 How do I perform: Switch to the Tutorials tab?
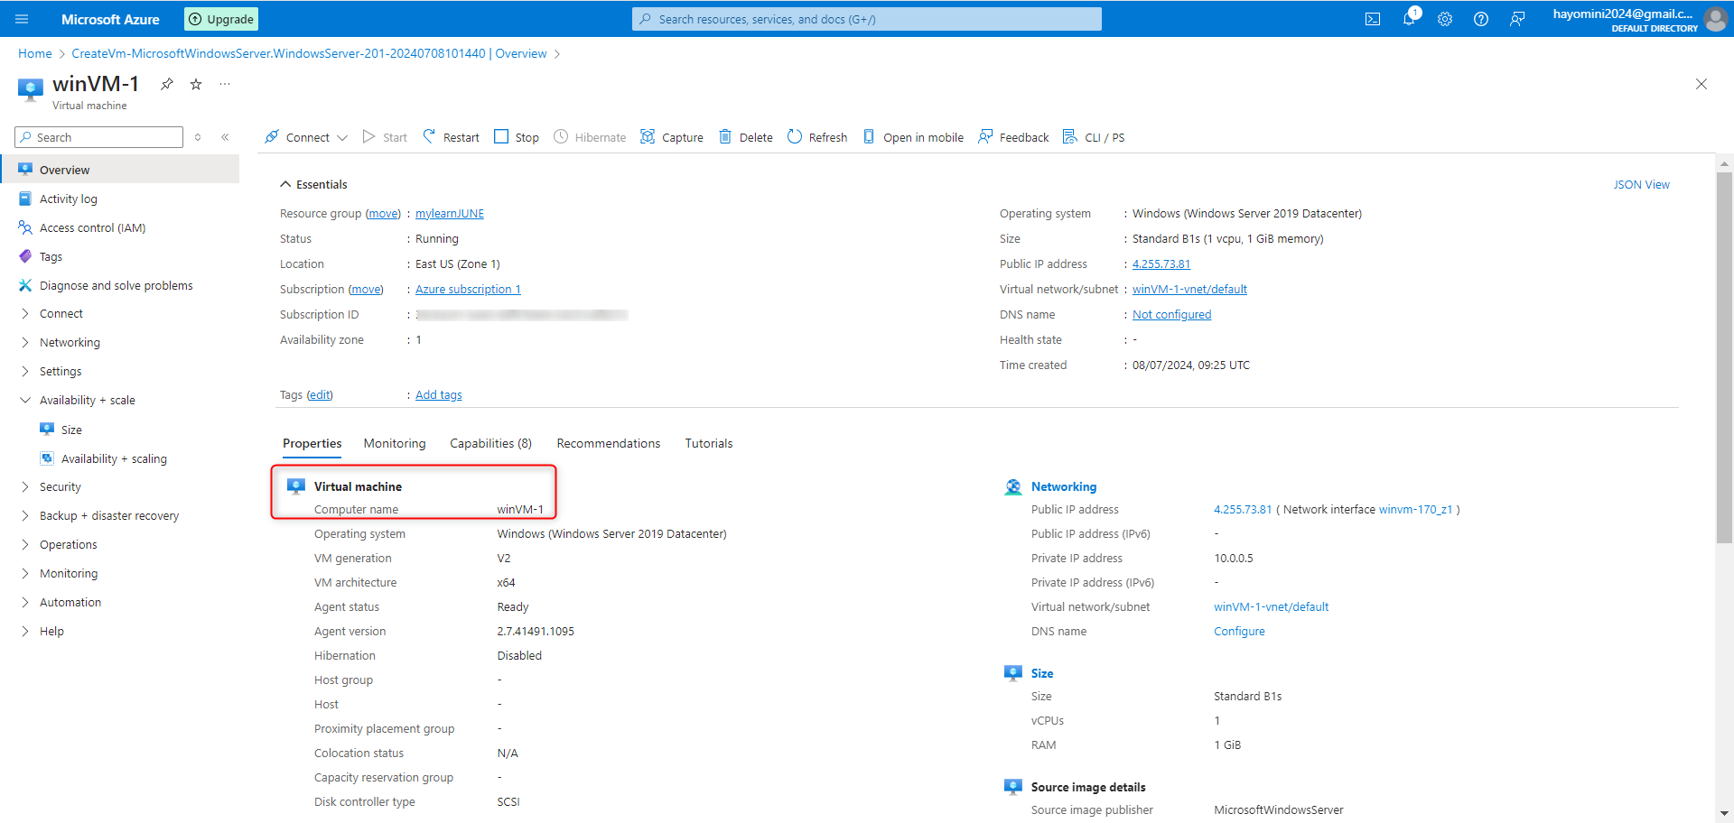point(709,444)
